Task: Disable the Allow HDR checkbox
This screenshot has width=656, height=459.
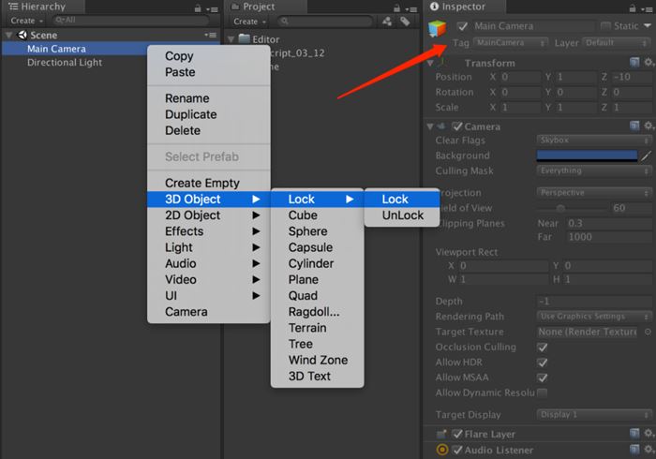Action: [542, 363]
